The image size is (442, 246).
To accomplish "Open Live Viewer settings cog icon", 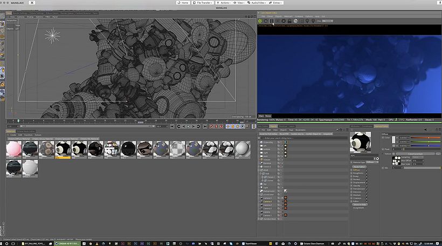I will (284, 21).
